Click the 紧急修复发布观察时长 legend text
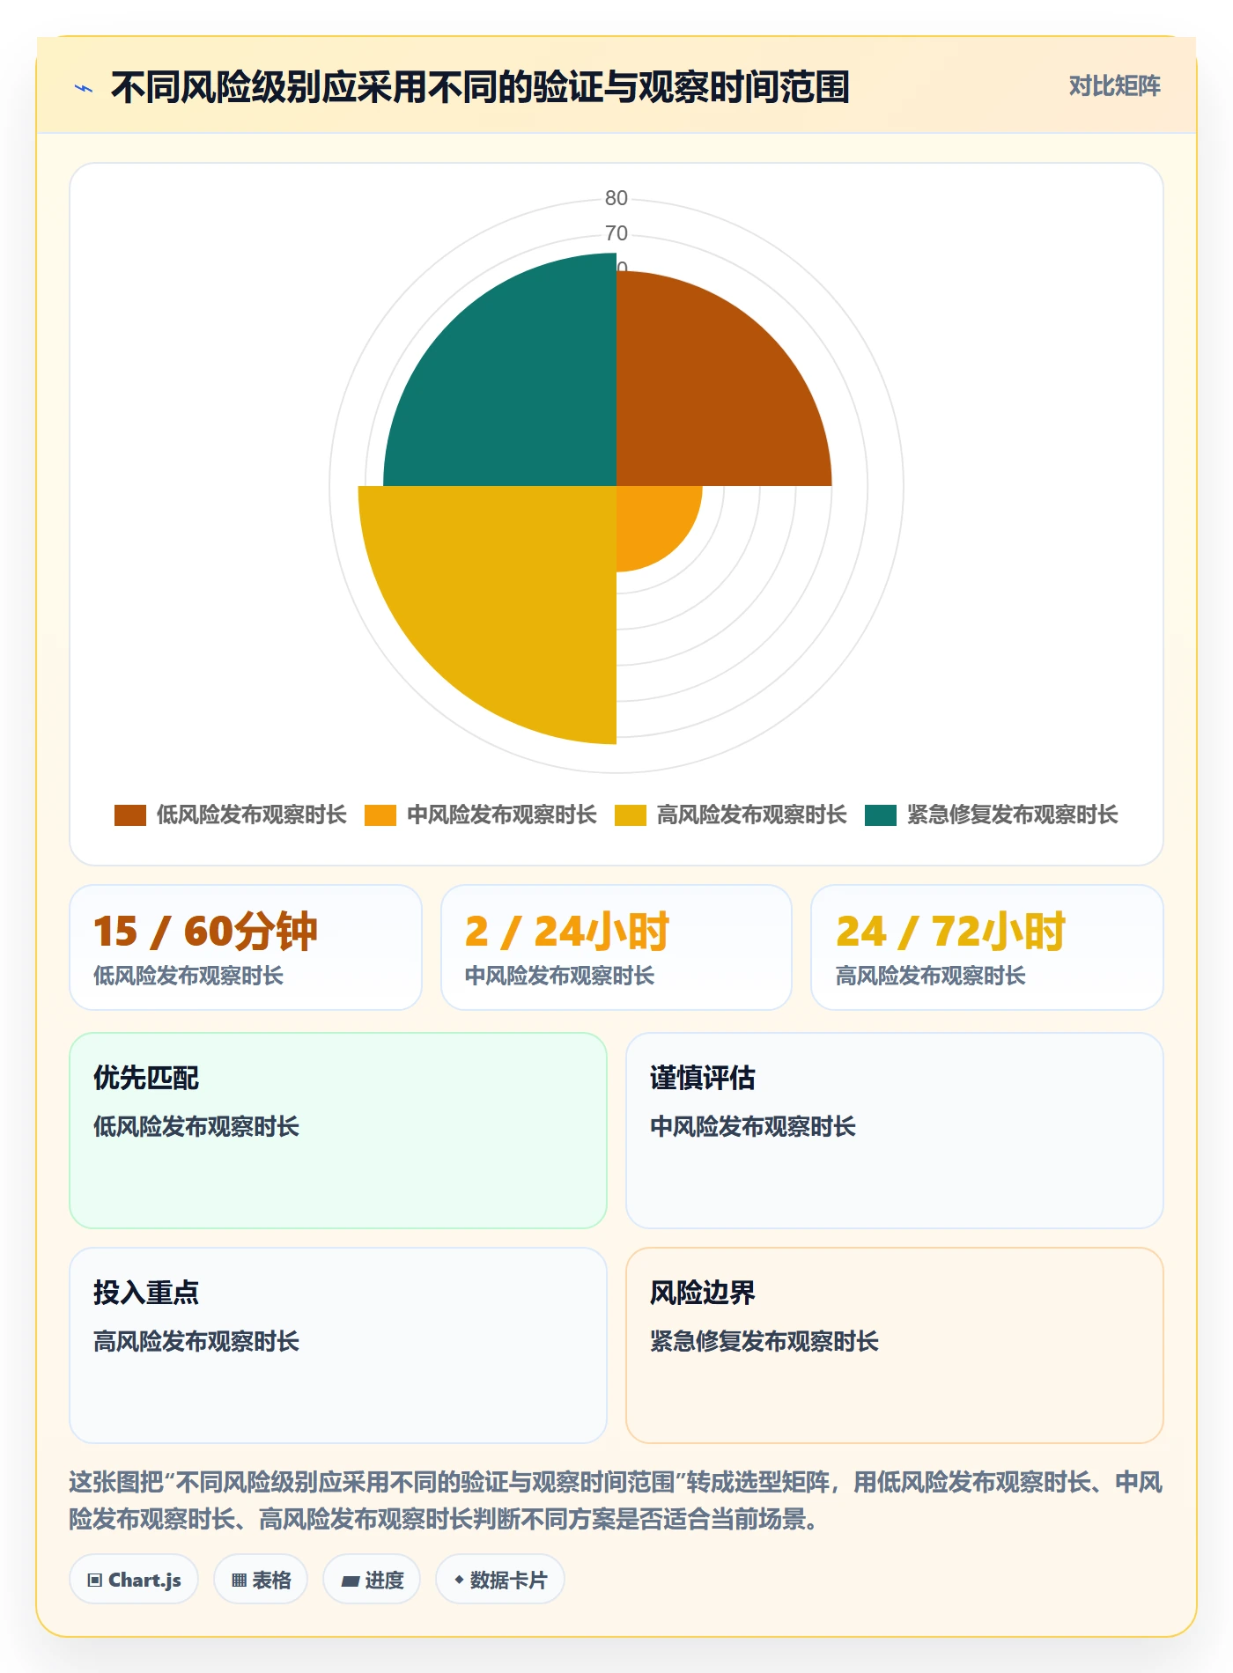The width and height of the screenshot is (1233, 1673). pyautogui.click(x=1013, y=815)
